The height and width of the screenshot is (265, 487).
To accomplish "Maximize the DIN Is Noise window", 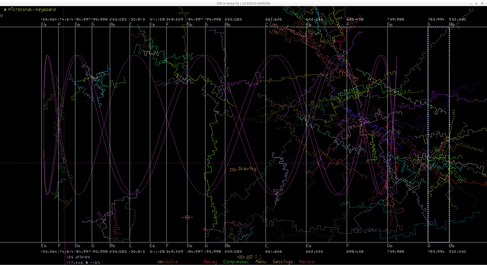I will tap(476, 4).
